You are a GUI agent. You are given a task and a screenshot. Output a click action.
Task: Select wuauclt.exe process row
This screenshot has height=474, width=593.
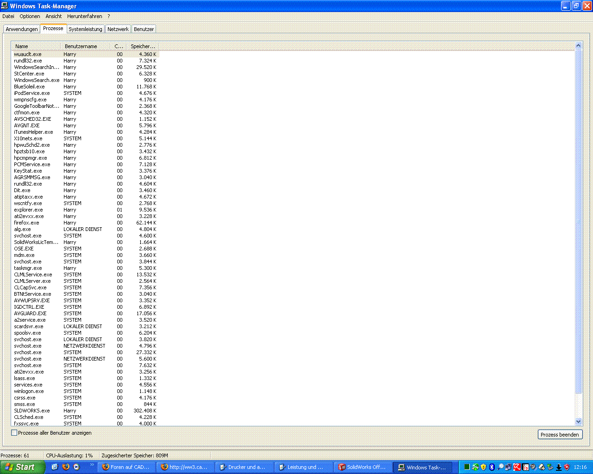click(85, 54)
